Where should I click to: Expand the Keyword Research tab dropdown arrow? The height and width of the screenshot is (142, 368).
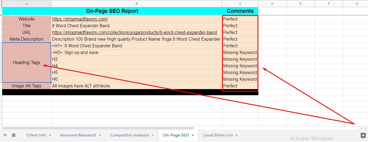100,135
